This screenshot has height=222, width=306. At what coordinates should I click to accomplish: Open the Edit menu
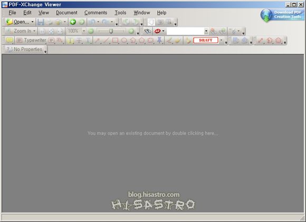[x=27, y=13]
